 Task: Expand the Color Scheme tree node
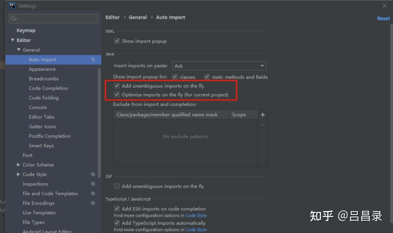coord(19,165)
